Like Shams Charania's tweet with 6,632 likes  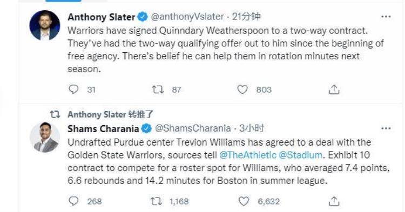pos(244,201)
